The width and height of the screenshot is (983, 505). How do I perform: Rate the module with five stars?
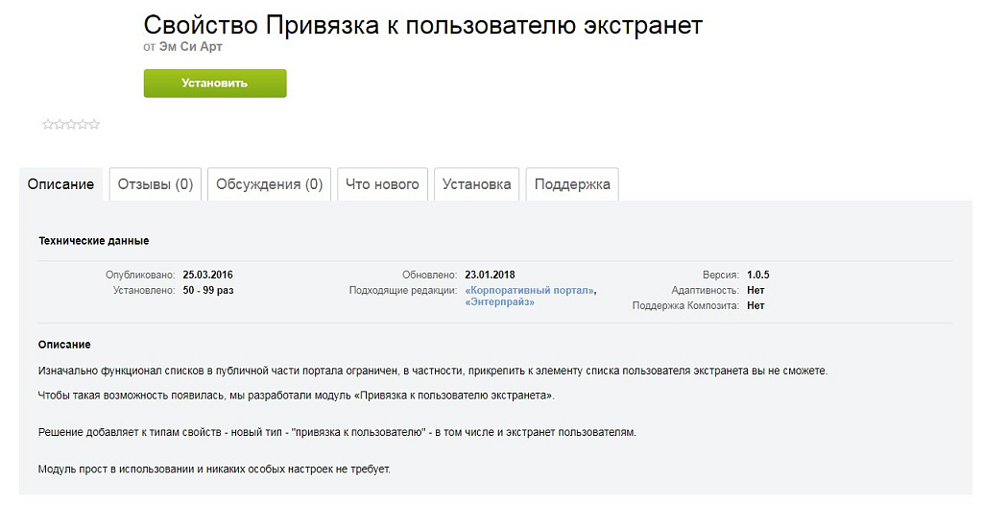[94, 124]
